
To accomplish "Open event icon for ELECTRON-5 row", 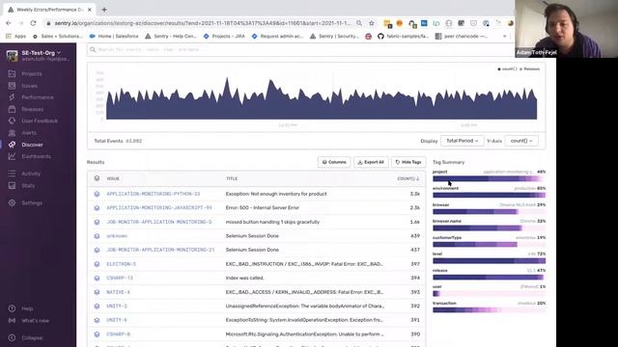I will [97, 264].
